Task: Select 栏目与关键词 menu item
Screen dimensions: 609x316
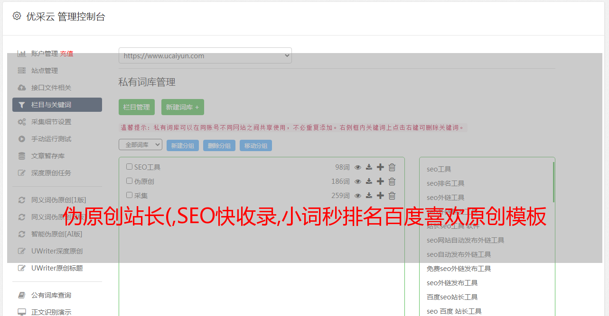Action: pyautogui.click(x=57, y=105)
